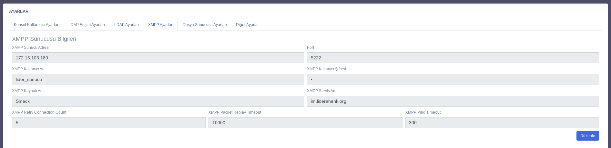Image resolution: width=611 pixels, height=148 pixels.
Task: Click the Port label text
Action: (x=311, y=48)
